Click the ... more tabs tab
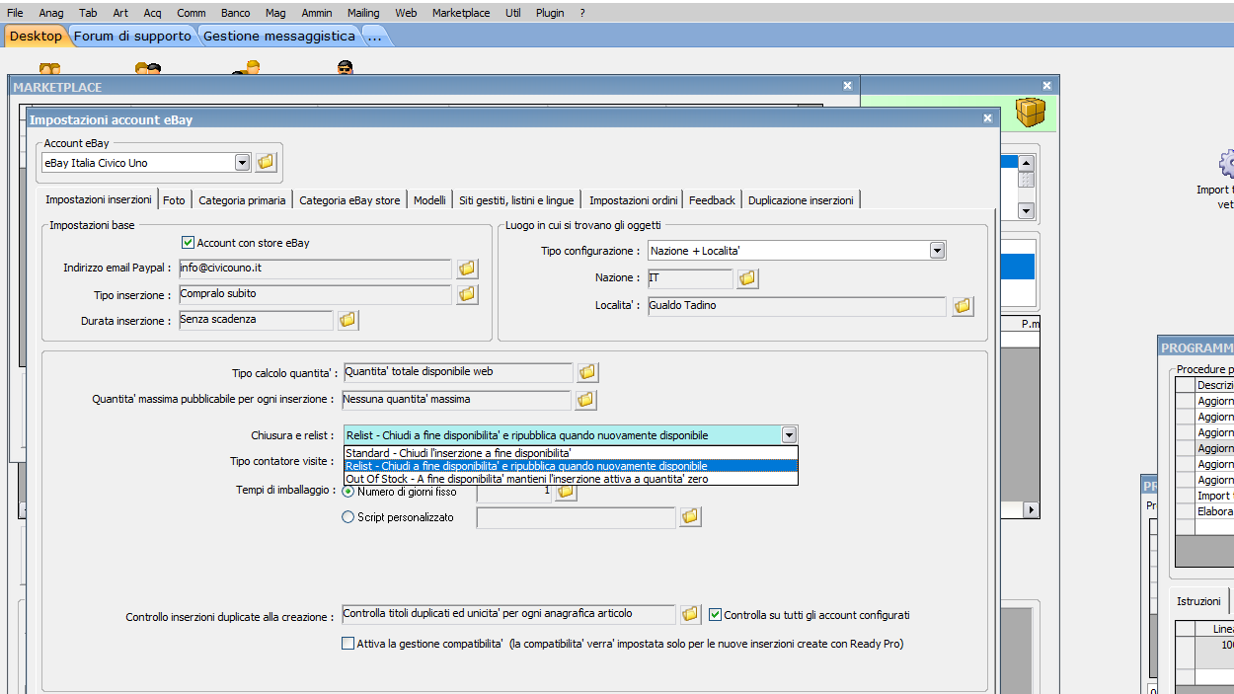This screenshot has height=694, width=1234. coord(375,36)
